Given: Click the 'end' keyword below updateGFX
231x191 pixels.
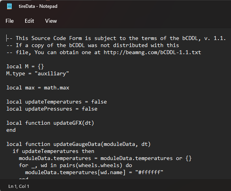Looking at the screenshot, I should [11, 130].
